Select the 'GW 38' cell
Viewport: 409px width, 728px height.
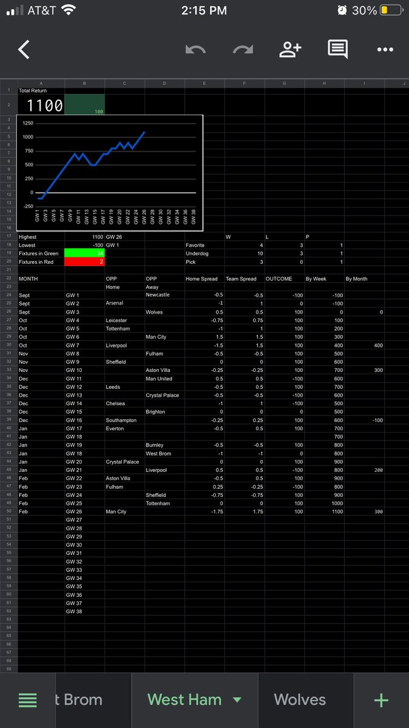[84, 612]
